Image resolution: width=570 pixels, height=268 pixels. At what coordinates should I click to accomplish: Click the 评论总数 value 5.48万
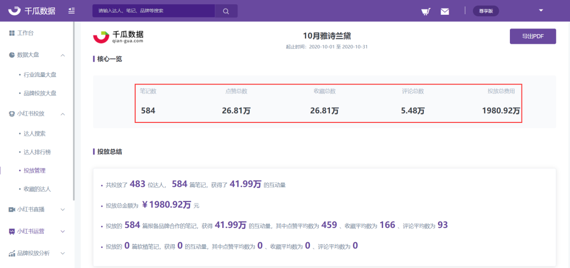coord(413,111)
